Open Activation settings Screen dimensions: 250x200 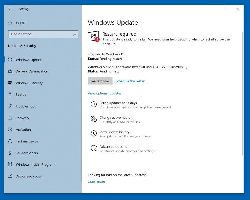point(23,130)
